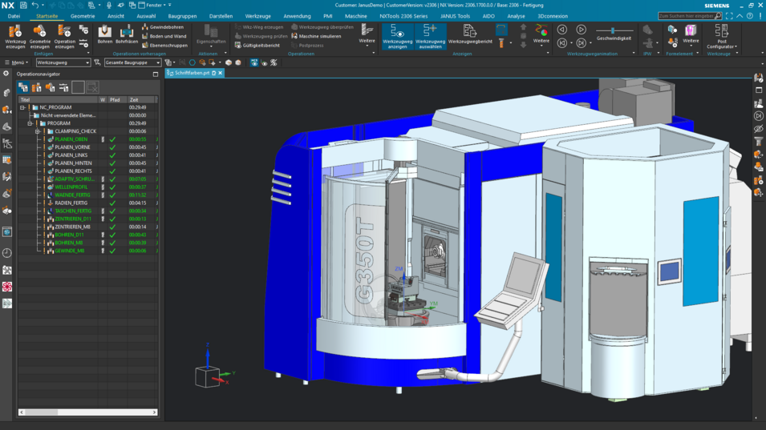766x430 pixels.
Task: Expand Weitere in Formelement group
Action: 691,35
